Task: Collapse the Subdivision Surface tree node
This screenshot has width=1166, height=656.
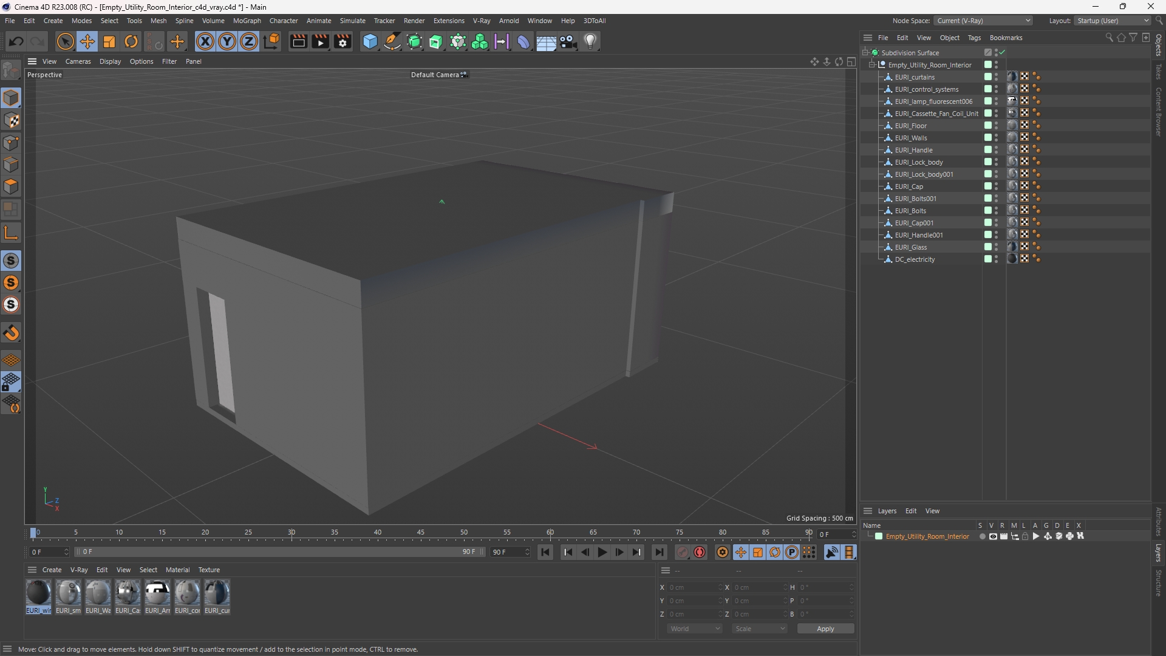Action: pyautogui.click(x=865, y=53)
